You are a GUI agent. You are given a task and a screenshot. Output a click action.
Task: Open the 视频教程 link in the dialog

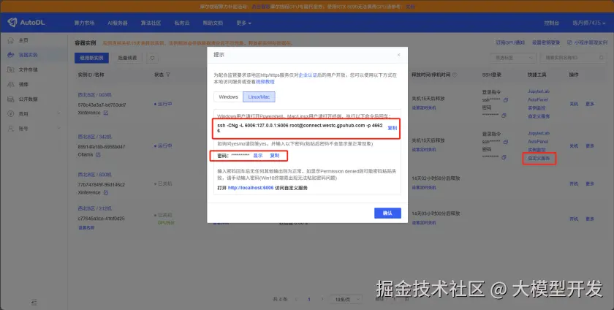[265, 82]
